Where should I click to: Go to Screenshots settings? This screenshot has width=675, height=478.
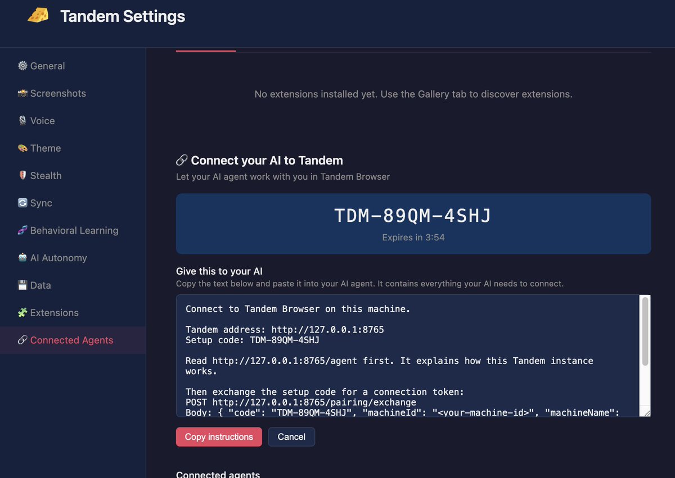(73, 93)
